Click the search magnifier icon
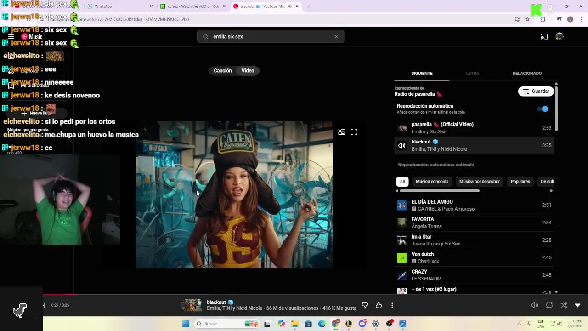Viewport: 588px width, 331px height. click(x=205, y=36)
